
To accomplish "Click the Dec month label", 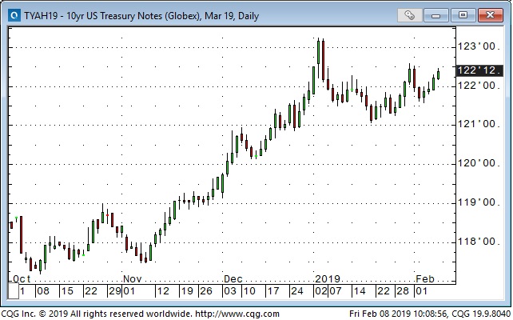I will tap(233, 278).
